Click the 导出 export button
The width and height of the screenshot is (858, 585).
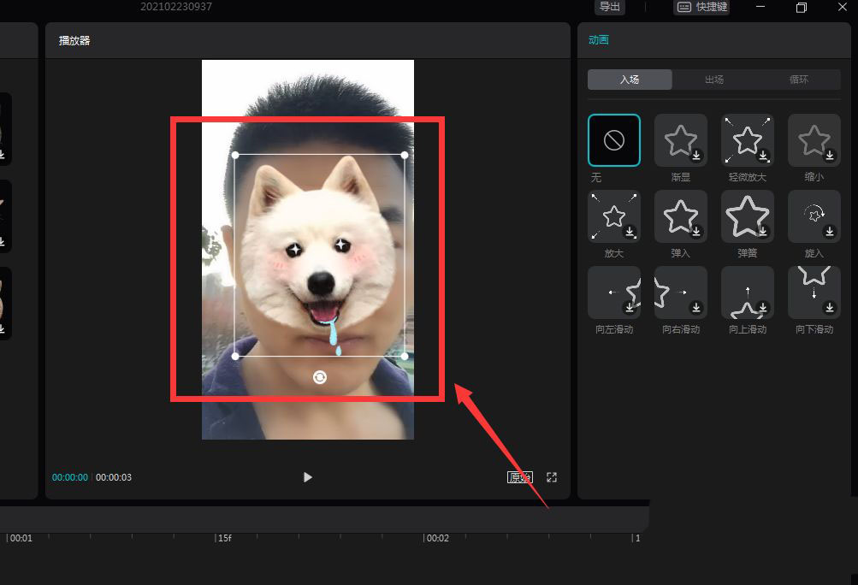pos(610,7)
